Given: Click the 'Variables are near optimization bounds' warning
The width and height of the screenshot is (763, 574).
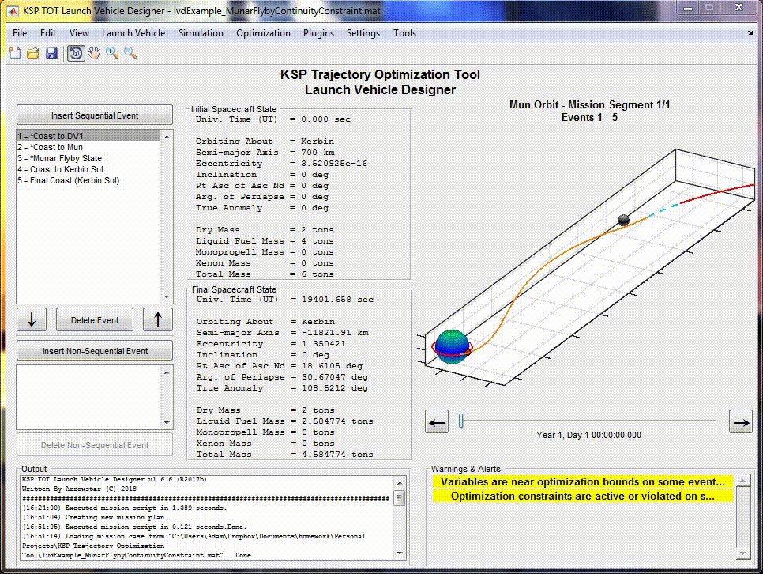Looking at the screenshot, I should coord(582,482).
